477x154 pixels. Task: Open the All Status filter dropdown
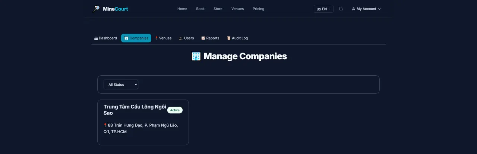pos(121,85)
